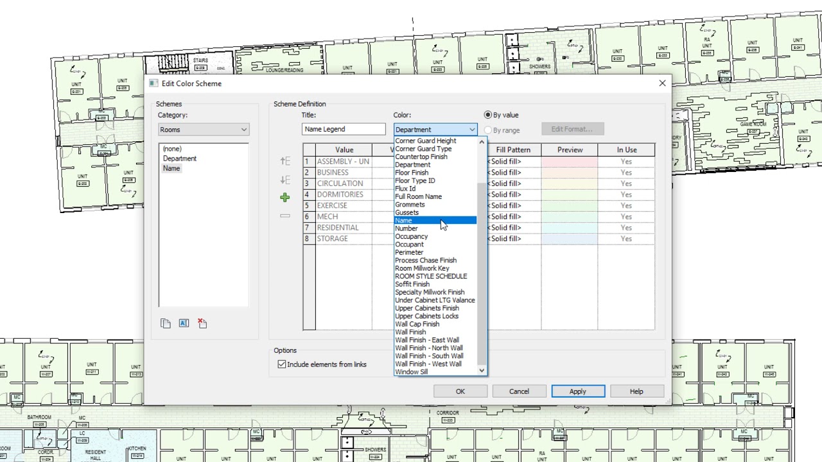Click the CIRCULATION value cell
Image resolution: width=822 pixels, height=462 pixels.
[x=344, y=184]
